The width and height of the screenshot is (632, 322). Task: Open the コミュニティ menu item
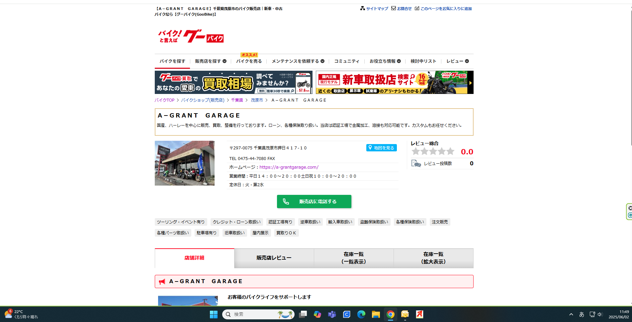347,61
